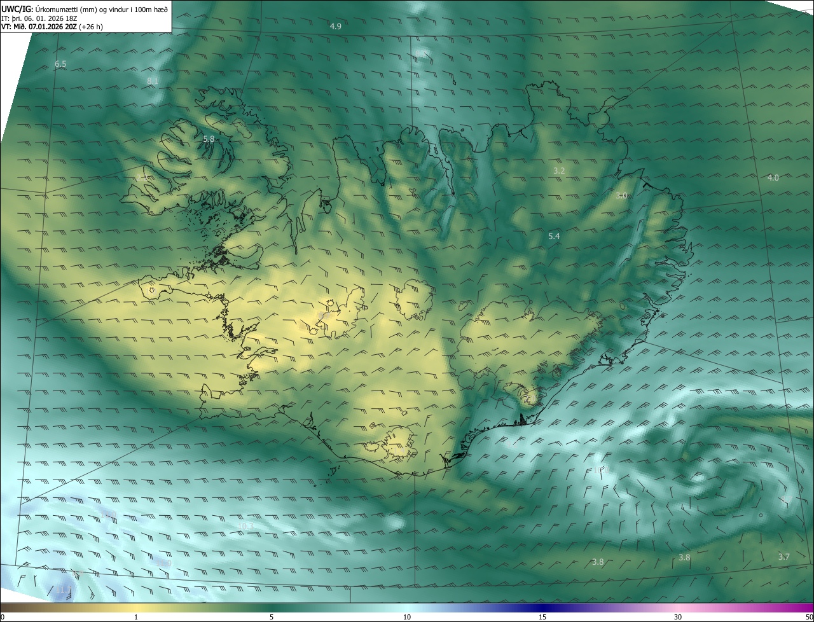This screenshot has height=622, width=814.
Task: Click the 3.2 value label
Action: click(559, 170)
